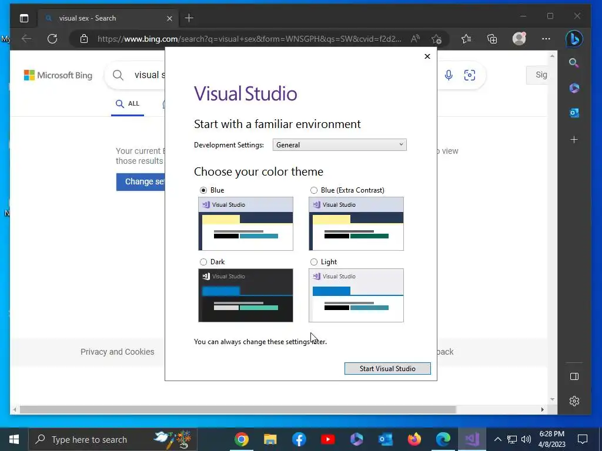Go back in Edge browser

coord(26,39)
